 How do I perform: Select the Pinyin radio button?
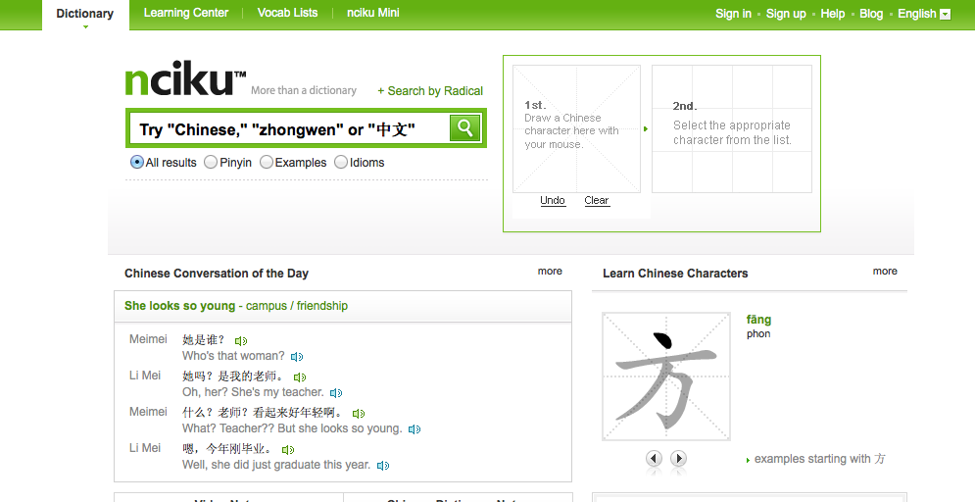tap(211, 163)
